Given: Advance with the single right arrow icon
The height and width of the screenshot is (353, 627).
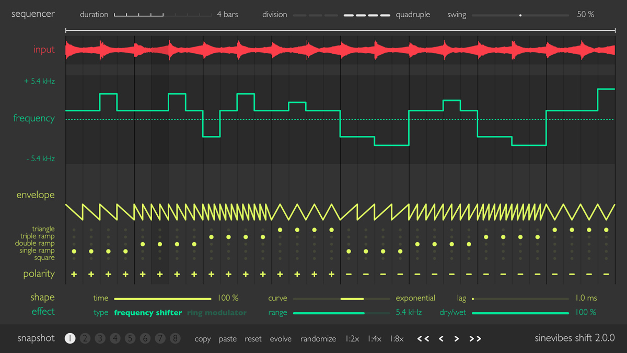Looking at the screenshot, I should click(456, 338).
